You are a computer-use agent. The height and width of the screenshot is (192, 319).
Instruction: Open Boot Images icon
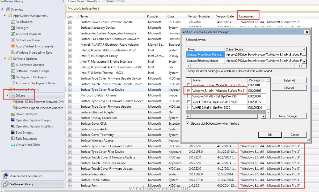pyautogui.click(x=13, y=132)
